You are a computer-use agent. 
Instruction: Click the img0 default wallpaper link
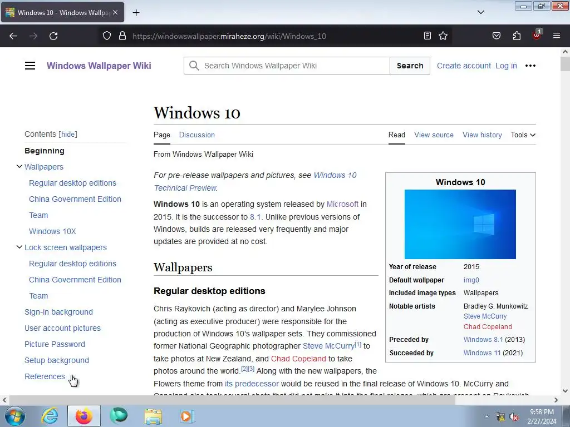point(471,280)
